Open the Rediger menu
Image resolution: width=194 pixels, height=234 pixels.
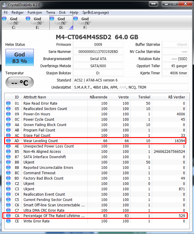point(18,12)
